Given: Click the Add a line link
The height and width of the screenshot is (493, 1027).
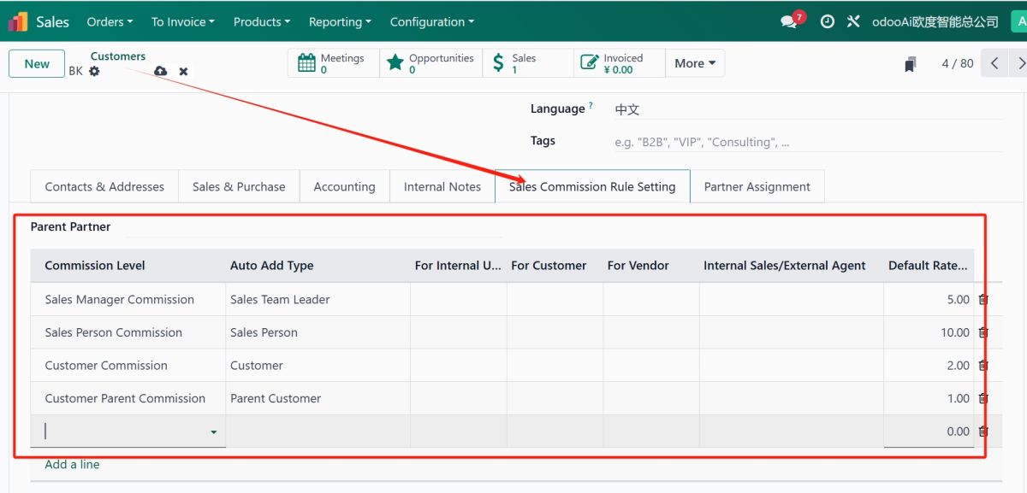Looking at the screenshot, I should 72,464.
